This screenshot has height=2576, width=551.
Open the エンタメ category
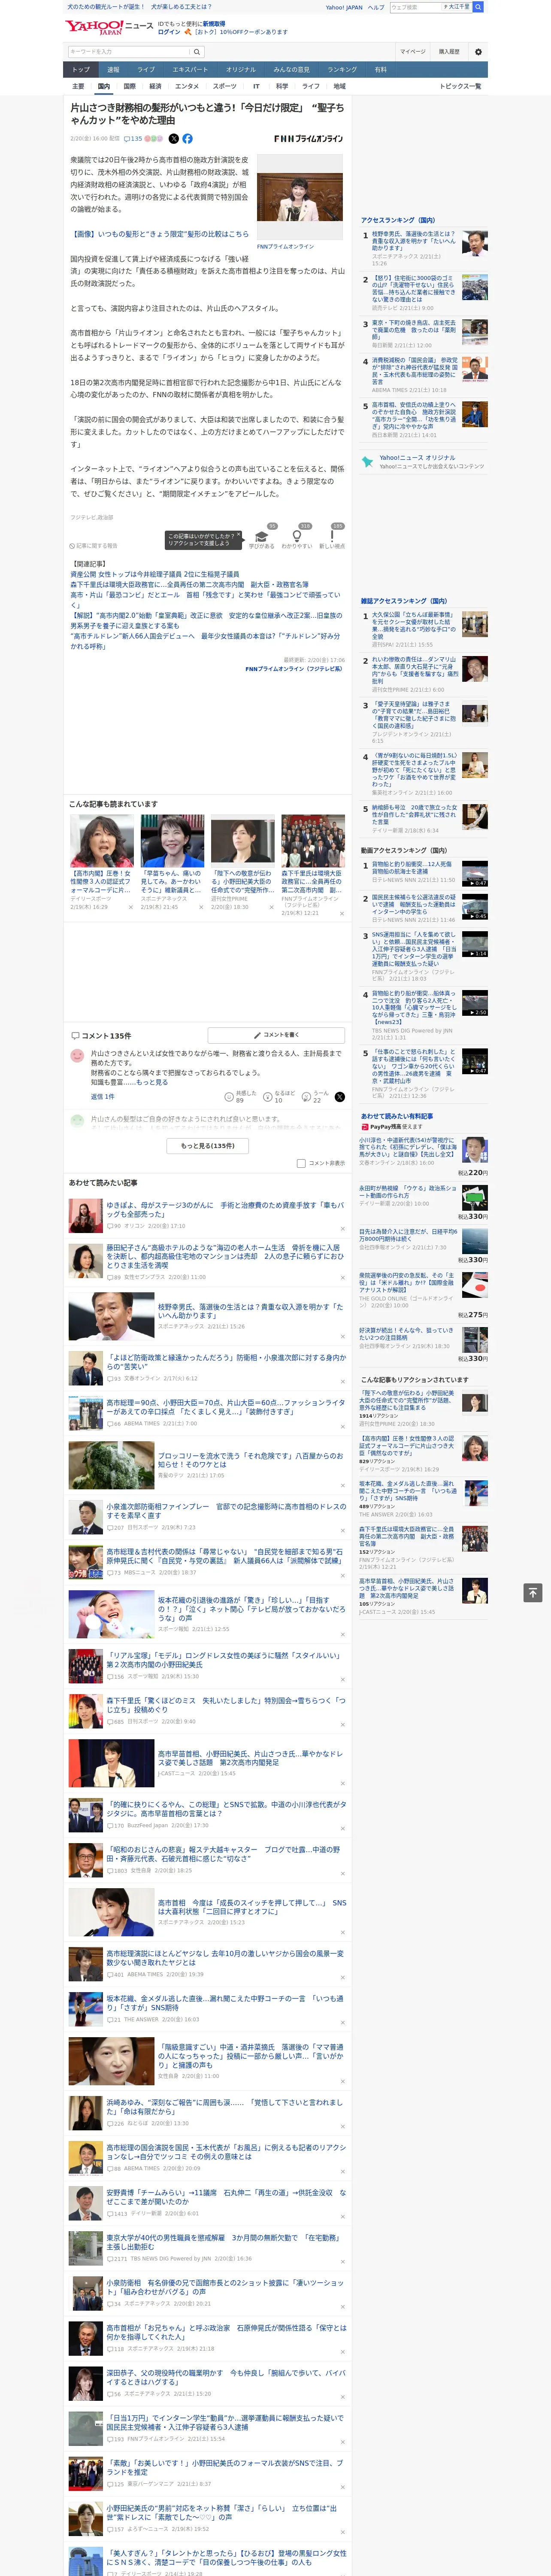click(187, 86)
